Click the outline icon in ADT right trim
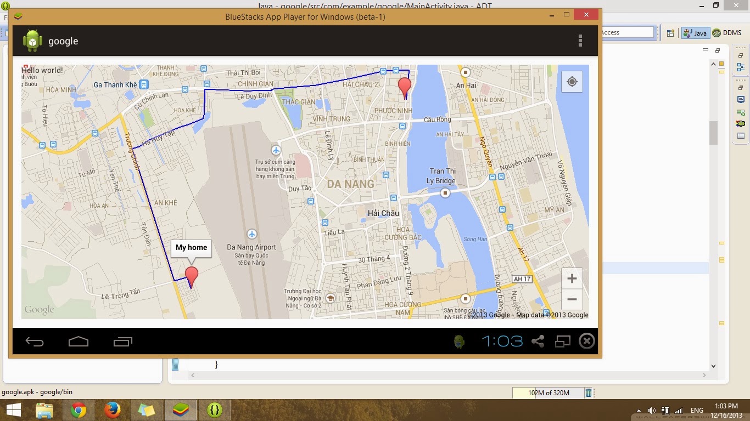Image resolution: width=750 pixels, height=421 pixels. 741,67
